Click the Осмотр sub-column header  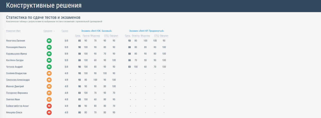click(x=136, y=36)
